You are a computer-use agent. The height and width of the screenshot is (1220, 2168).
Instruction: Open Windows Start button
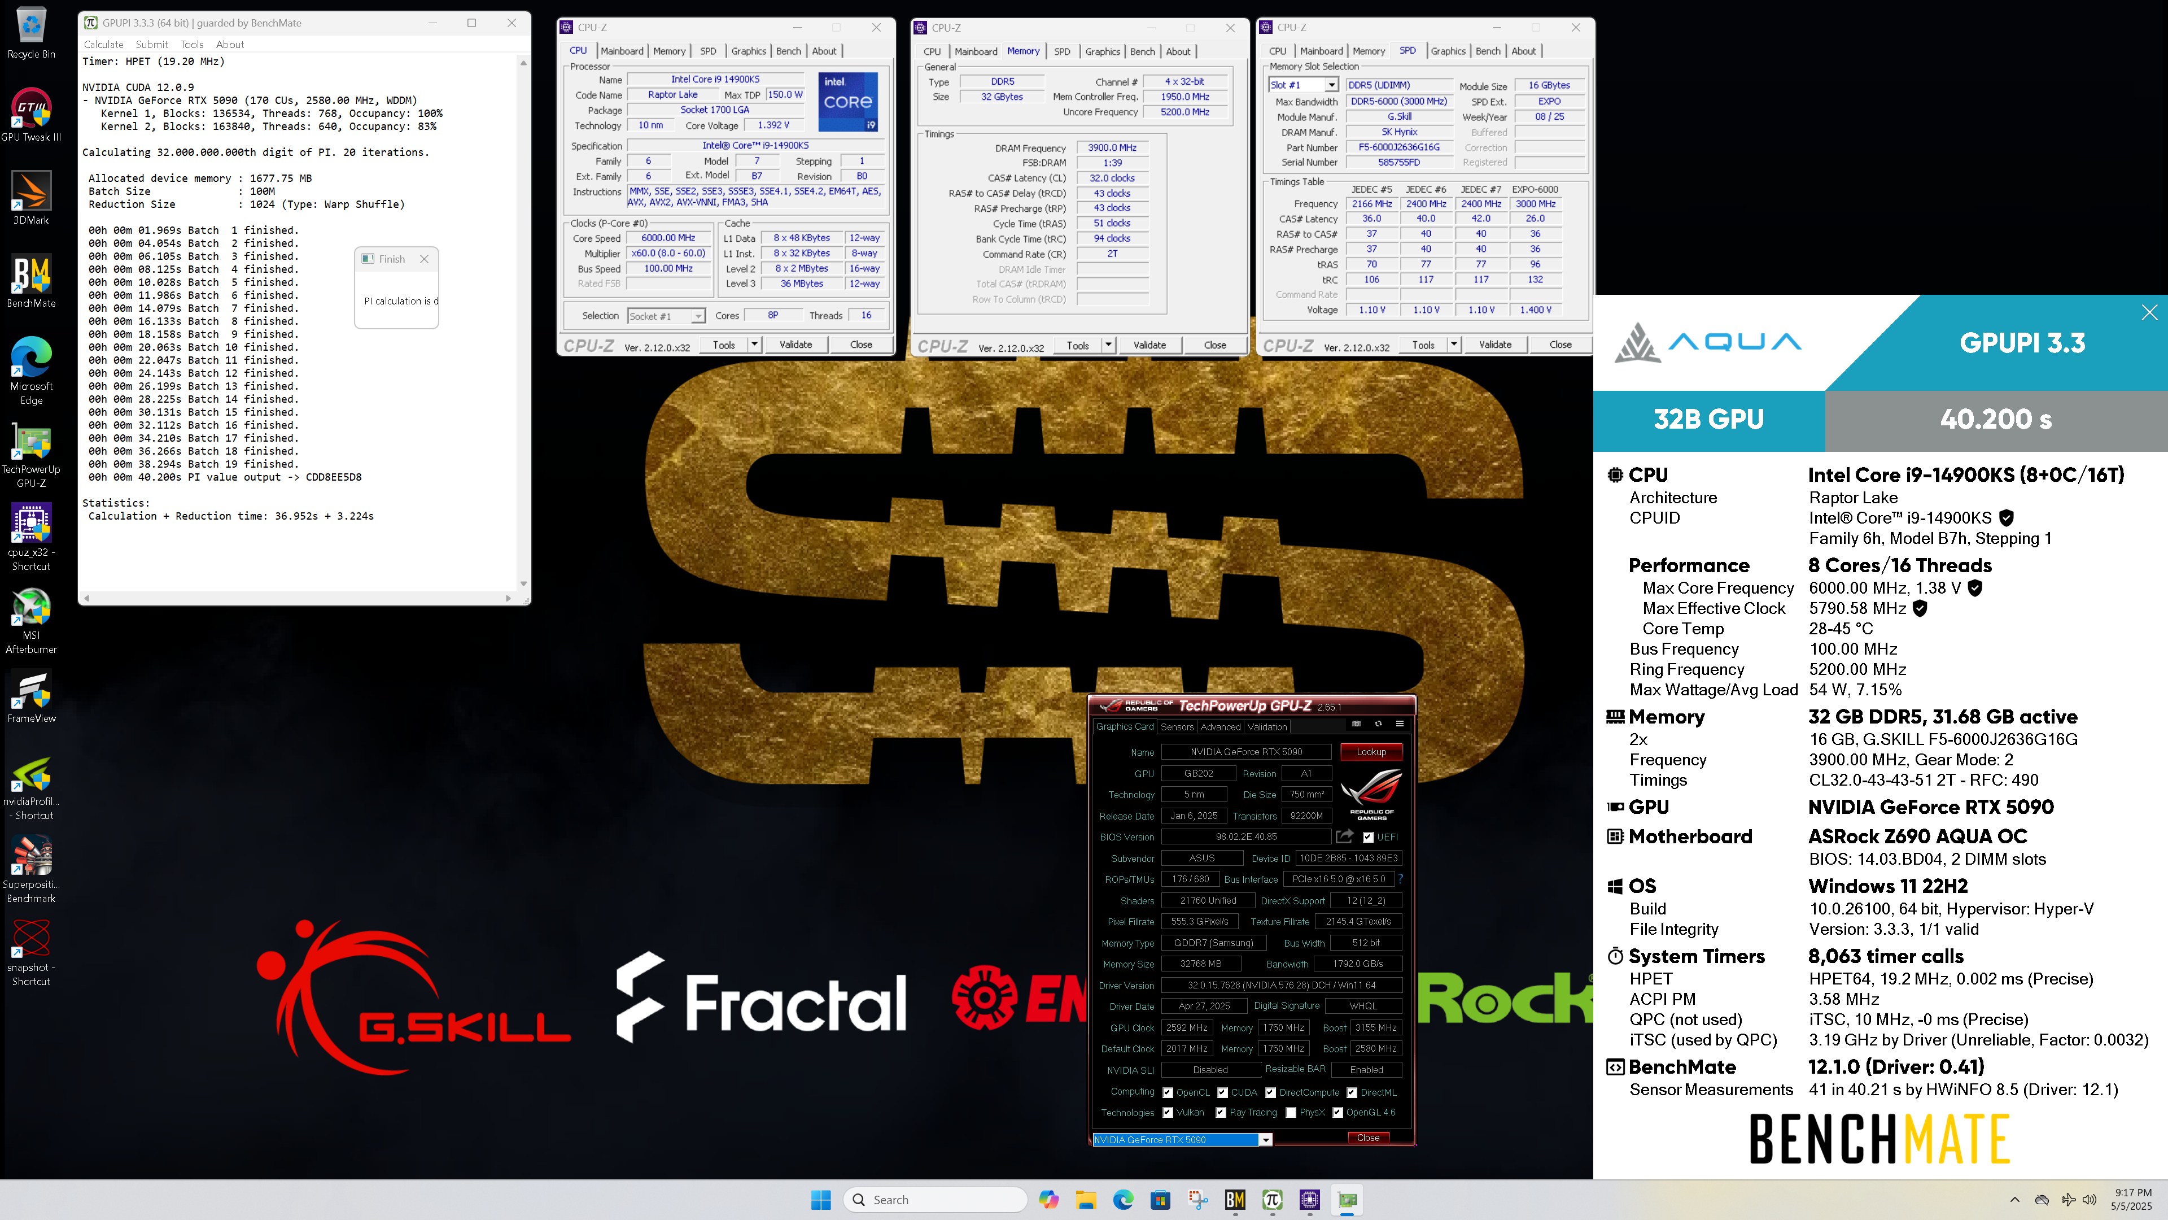pos(820,1200)
